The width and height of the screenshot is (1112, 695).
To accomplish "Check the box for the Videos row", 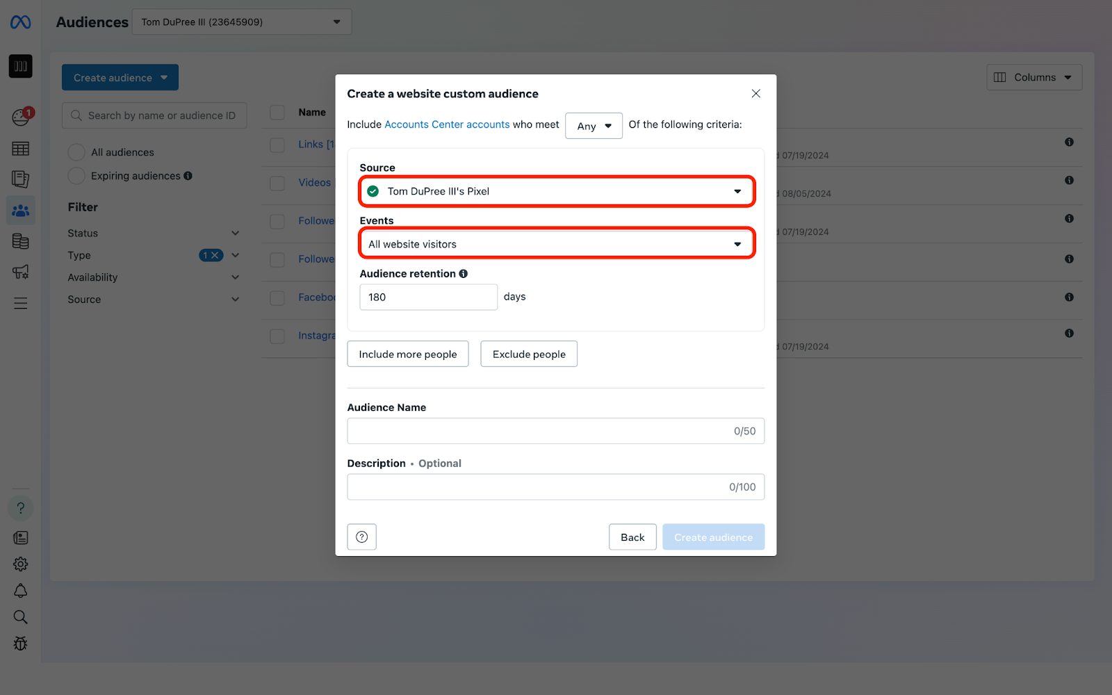I will click(277, 183).
